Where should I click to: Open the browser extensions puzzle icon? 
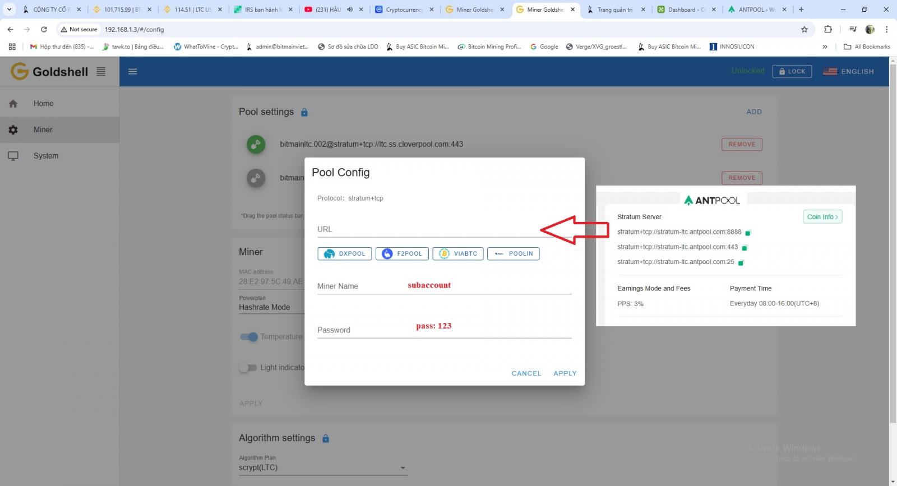click(x=828, y=29)
